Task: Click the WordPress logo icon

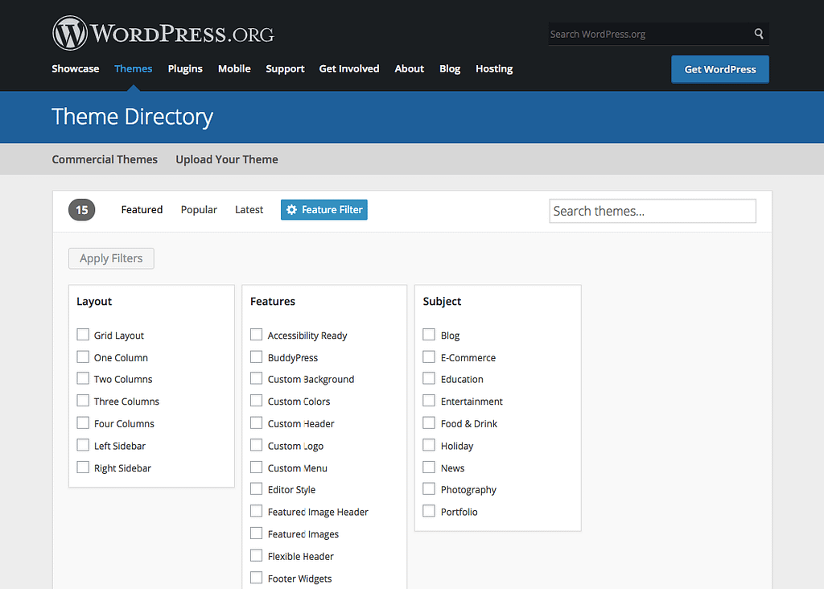Action: tap(69, 34)
